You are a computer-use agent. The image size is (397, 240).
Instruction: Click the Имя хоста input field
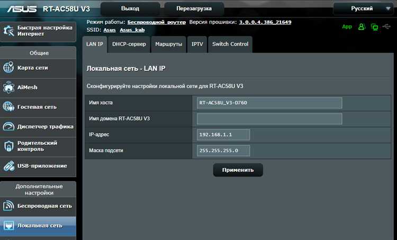(x=269, y=103)
